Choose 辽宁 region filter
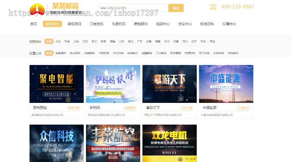This screenshot has height=162, width=292. point(194,41)
